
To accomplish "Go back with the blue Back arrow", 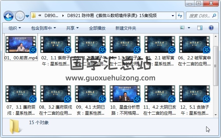I will click(9, 16).
